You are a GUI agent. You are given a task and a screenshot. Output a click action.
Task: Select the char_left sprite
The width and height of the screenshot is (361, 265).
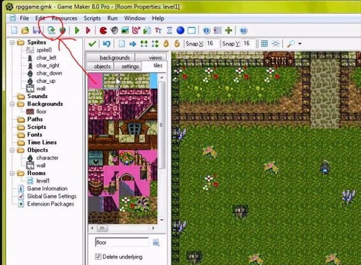pyautogui.click(x=46, y=58)
